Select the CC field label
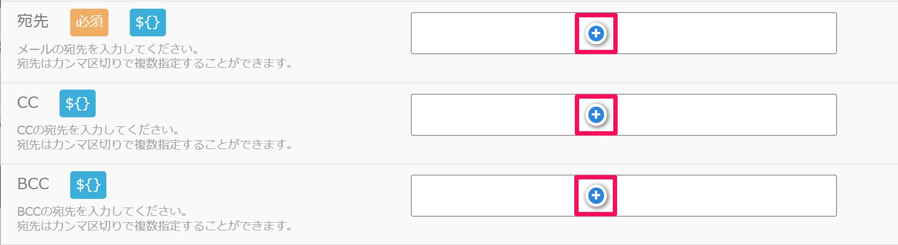Viewport: 898px width, 245px height. tap(28, 102)
